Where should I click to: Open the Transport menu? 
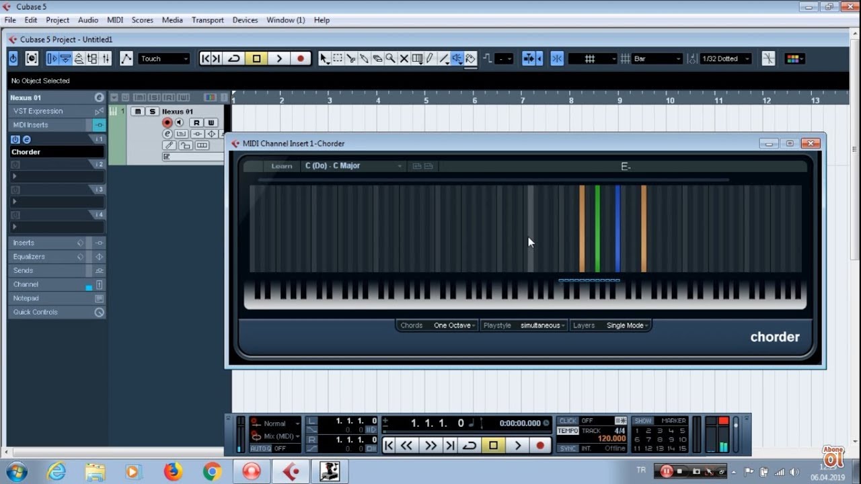click(x=207, y=20)
